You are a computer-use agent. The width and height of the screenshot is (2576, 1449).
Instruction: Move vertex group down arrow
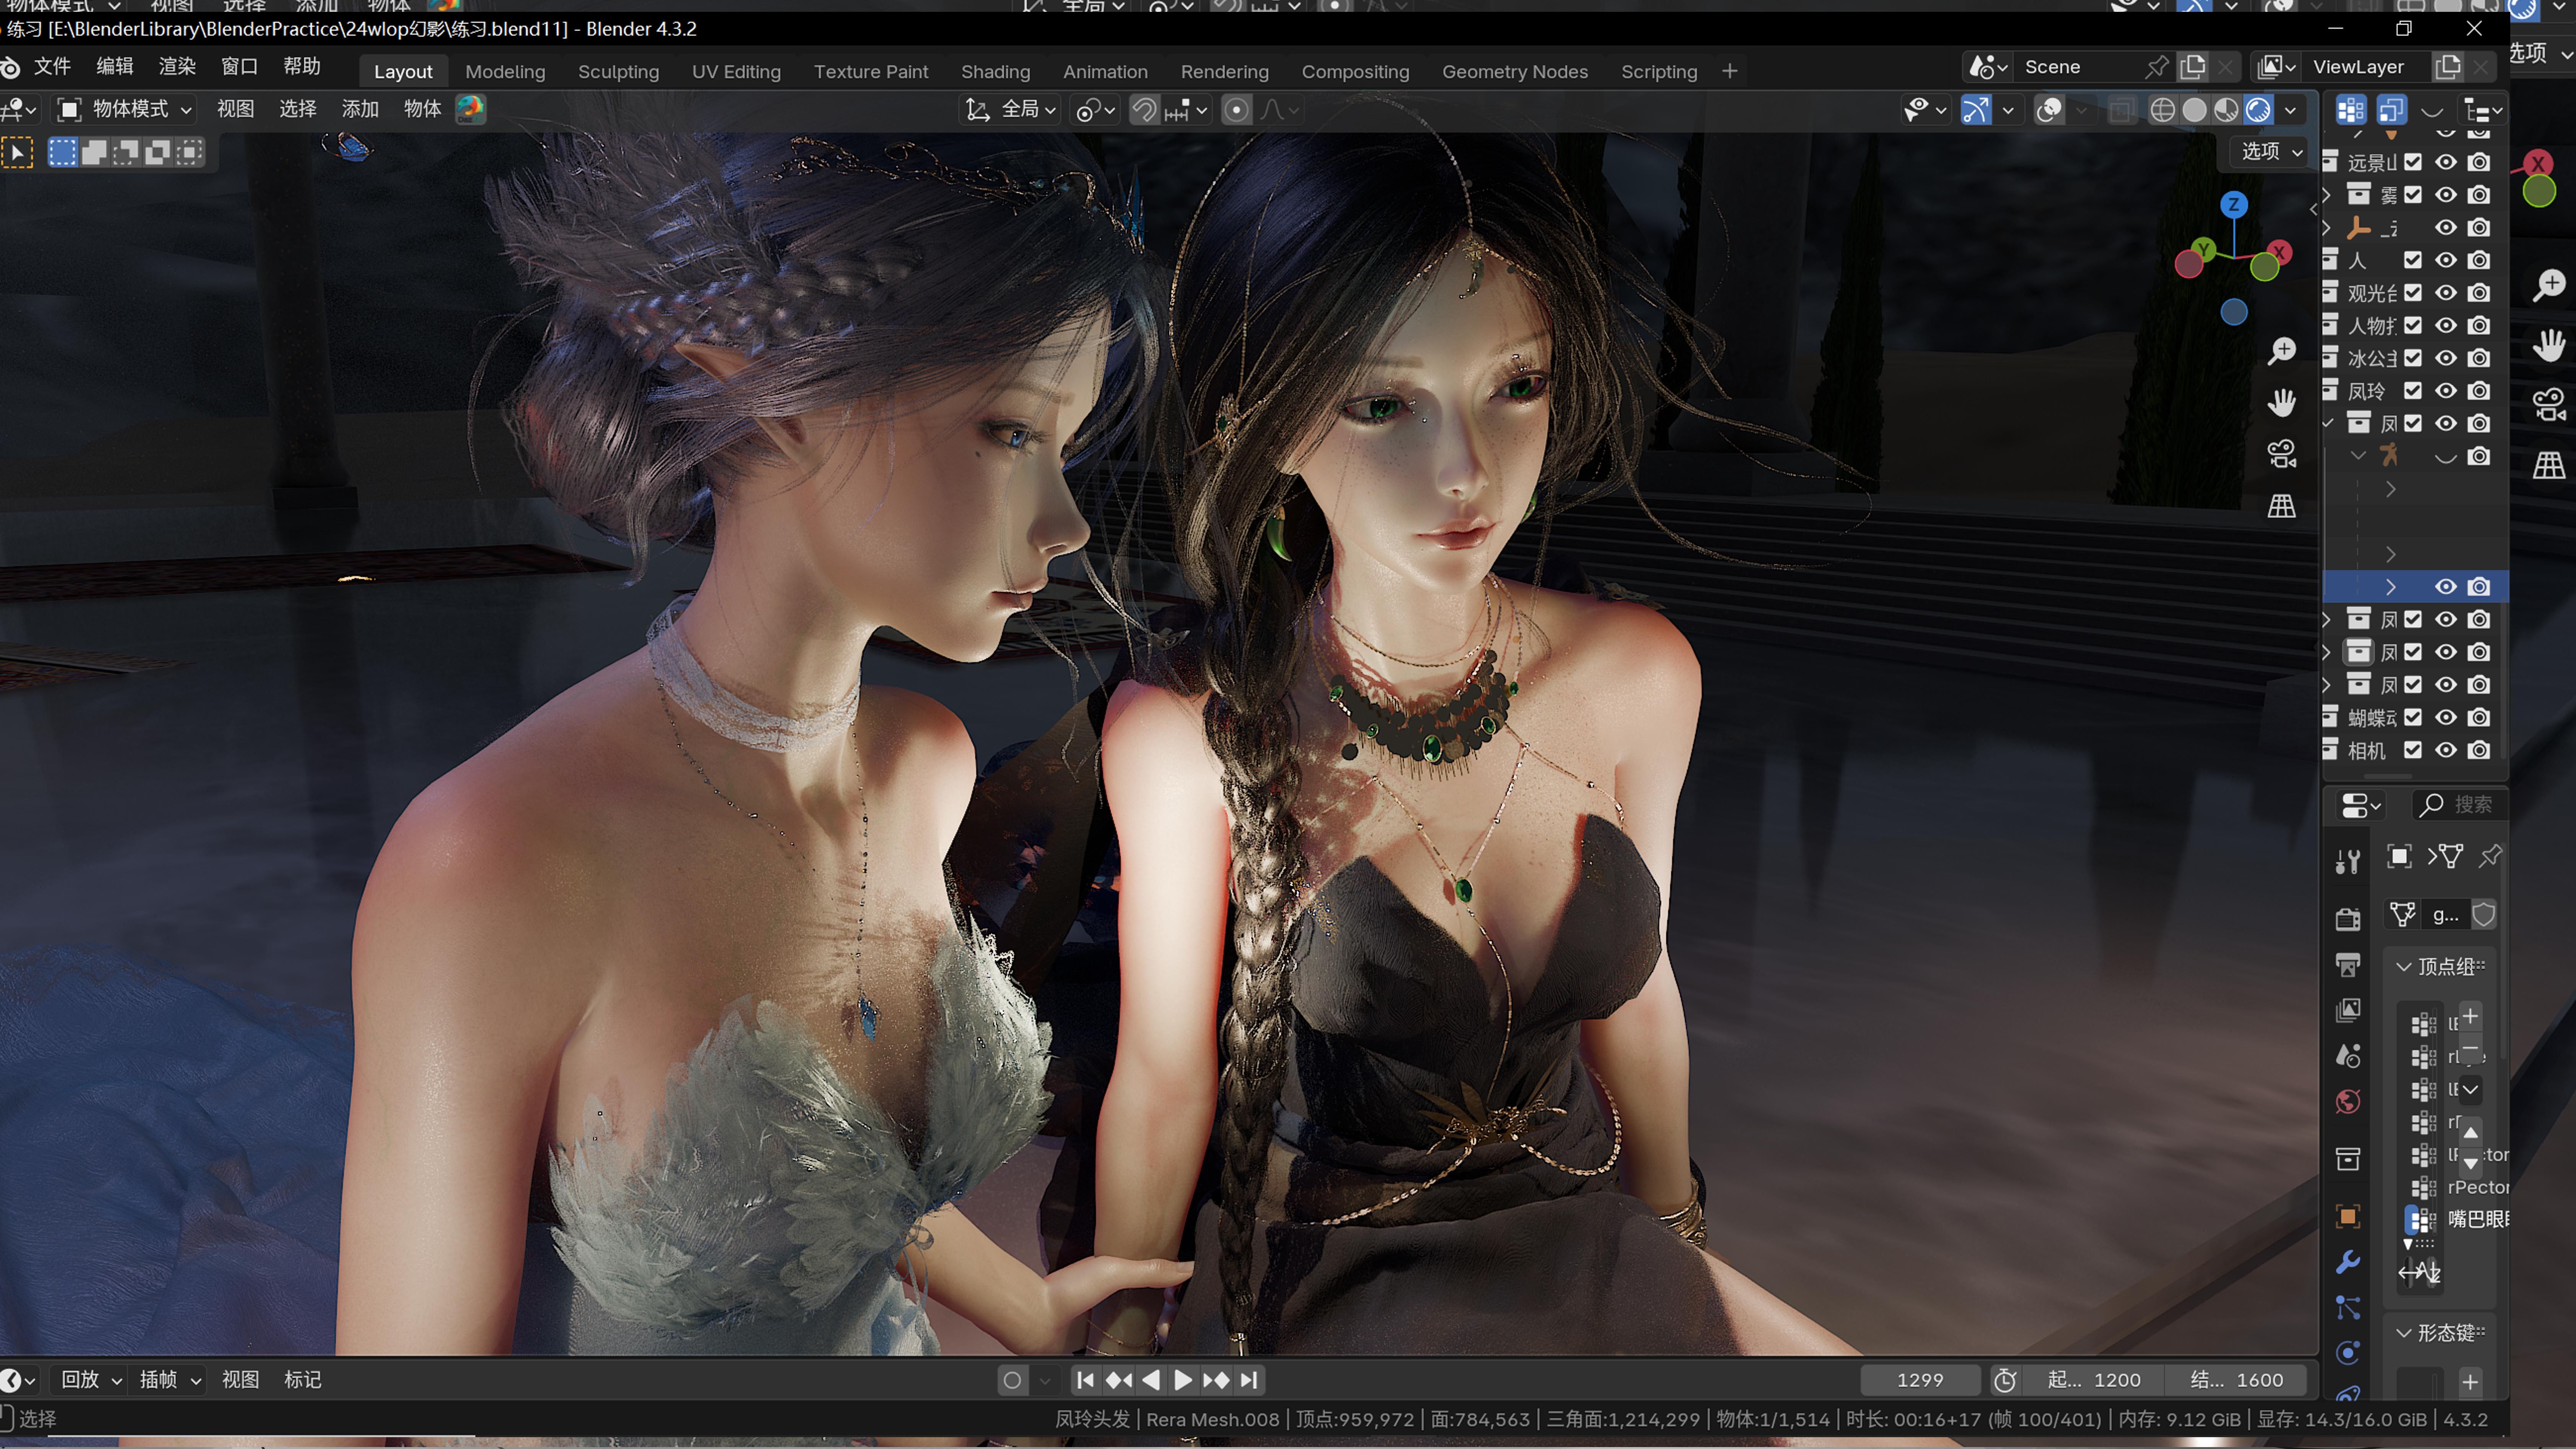[2470, 1164]
